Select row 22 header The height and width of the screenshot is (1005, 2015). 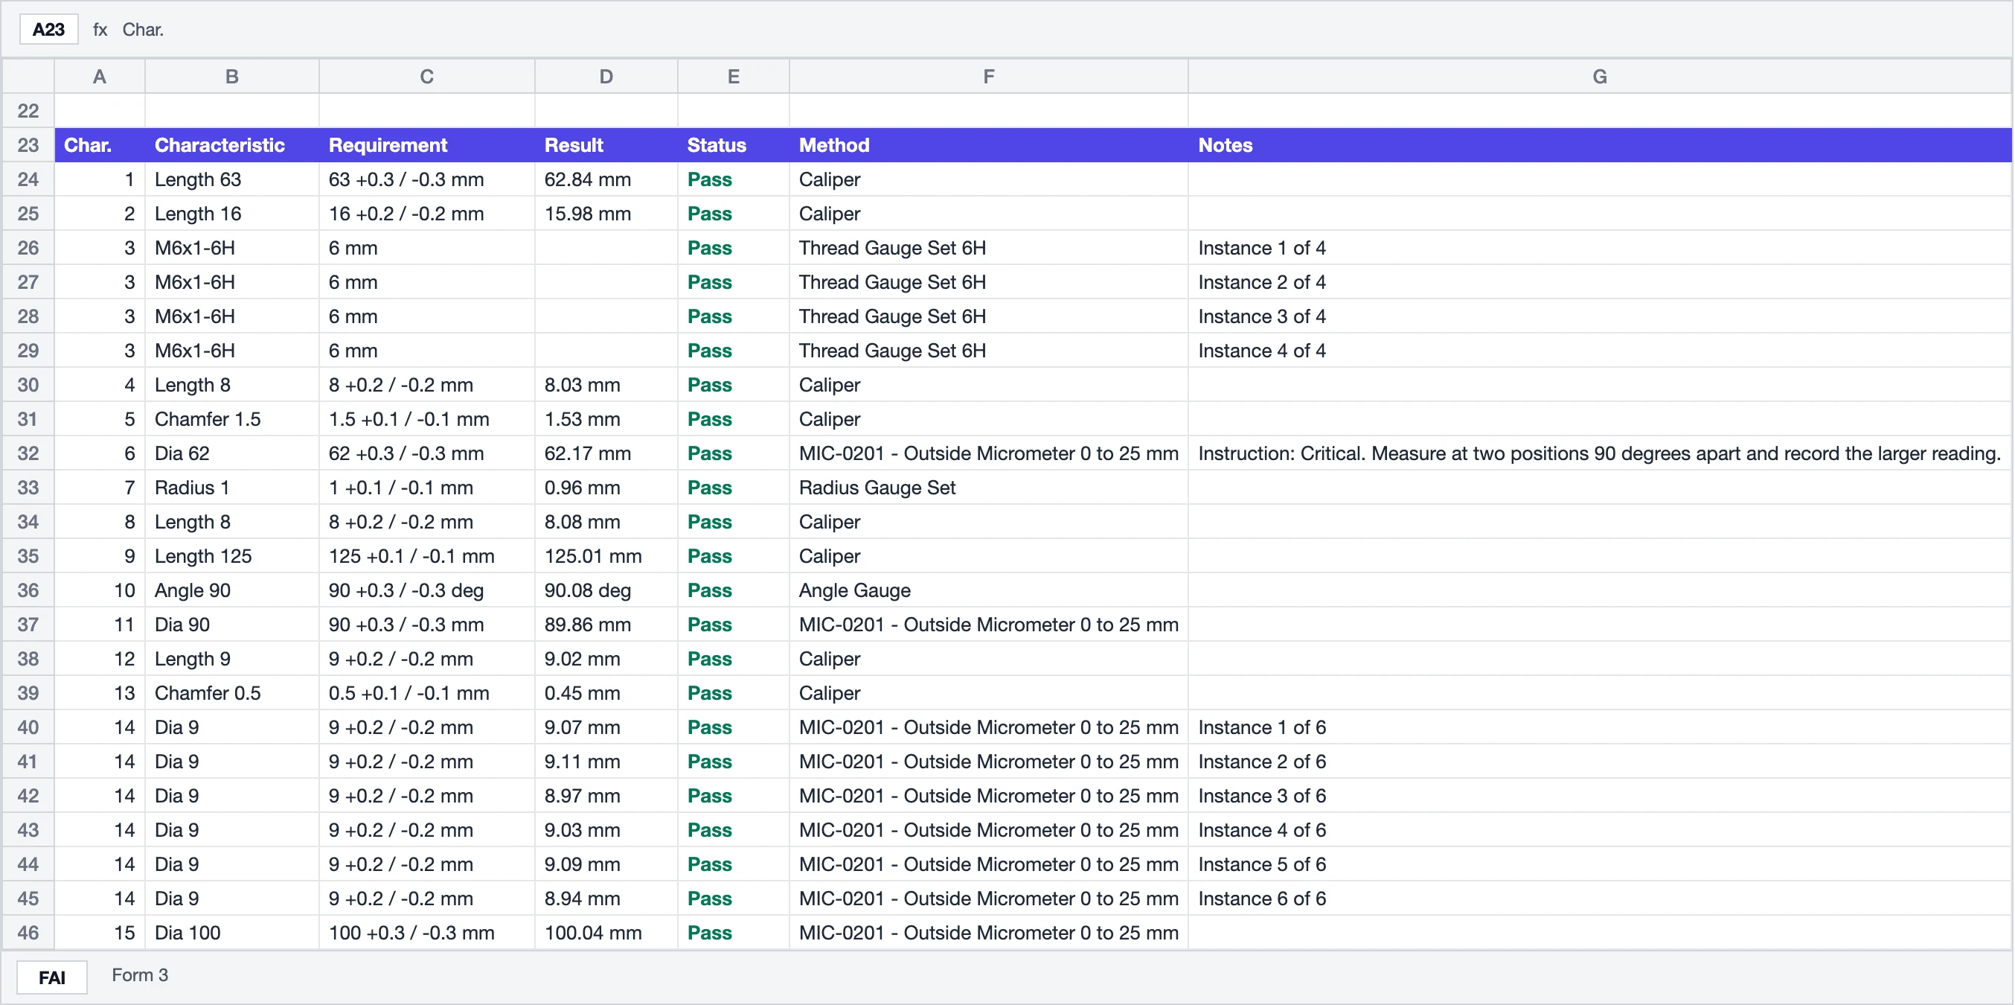tap(28, 111)
